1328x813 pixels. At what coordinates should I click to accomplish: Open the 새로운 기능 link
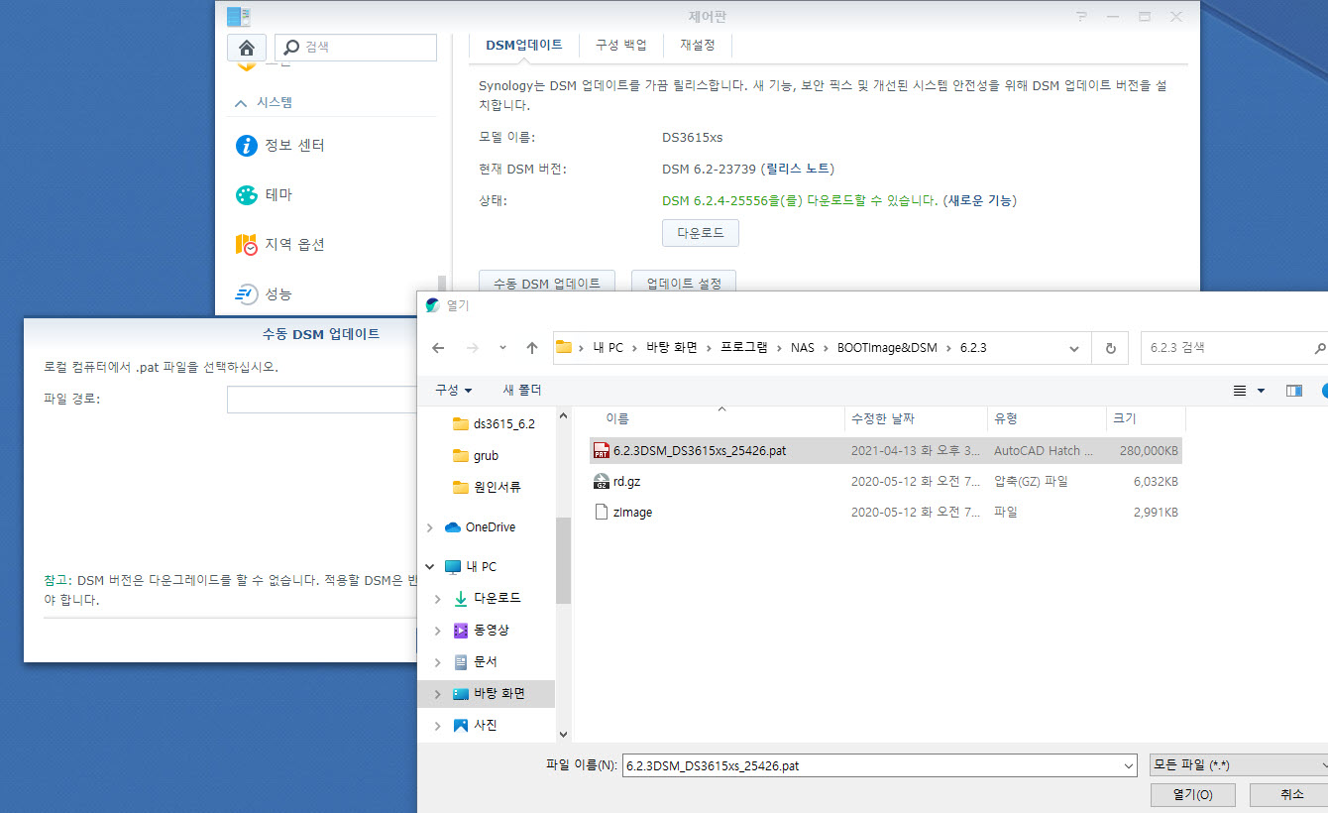point(979,200)
